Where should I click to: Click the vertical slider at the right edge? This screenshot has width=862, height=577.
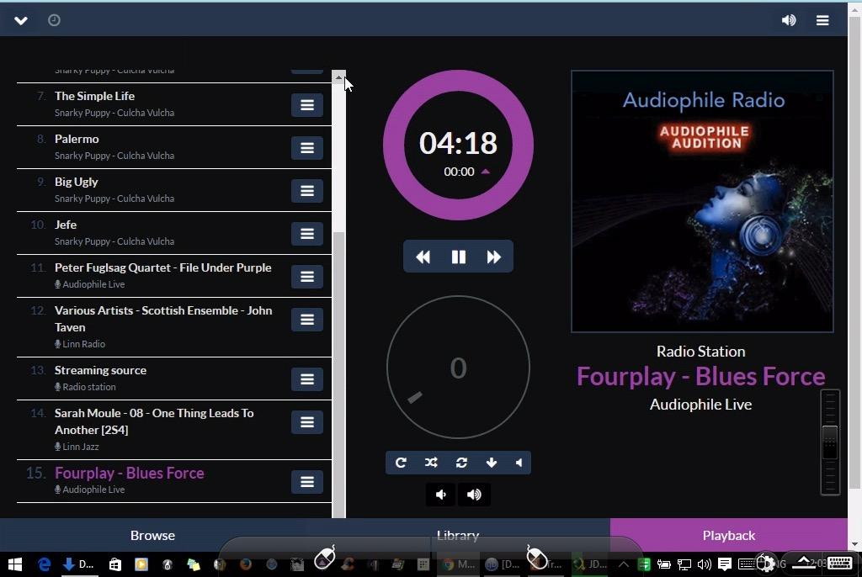(x=830, y=442)
